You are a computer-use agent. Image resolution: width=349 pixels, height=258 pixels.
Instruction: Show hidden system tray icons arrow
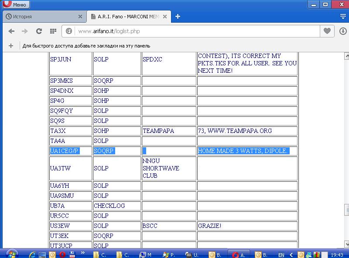(x=291, y=255)
